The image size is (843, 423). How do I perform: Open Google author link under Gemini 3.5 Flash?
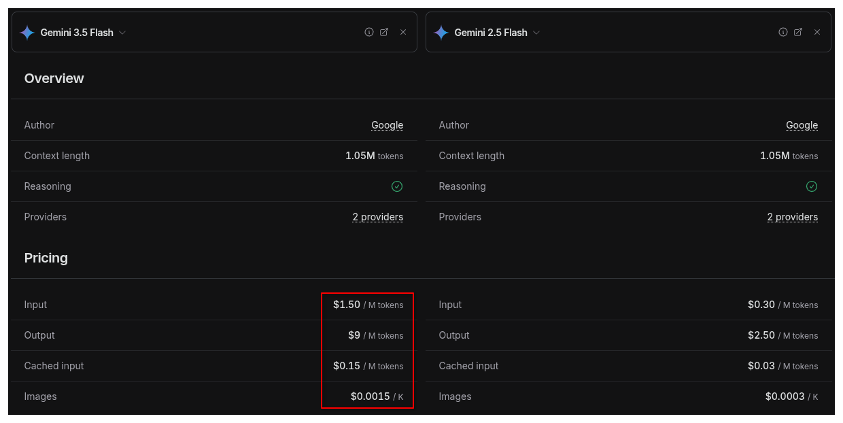pos(388,125)
